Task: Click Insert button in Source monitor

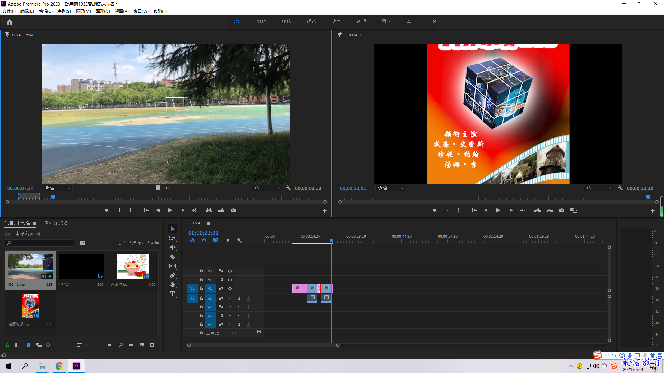Action: point(209,210)
